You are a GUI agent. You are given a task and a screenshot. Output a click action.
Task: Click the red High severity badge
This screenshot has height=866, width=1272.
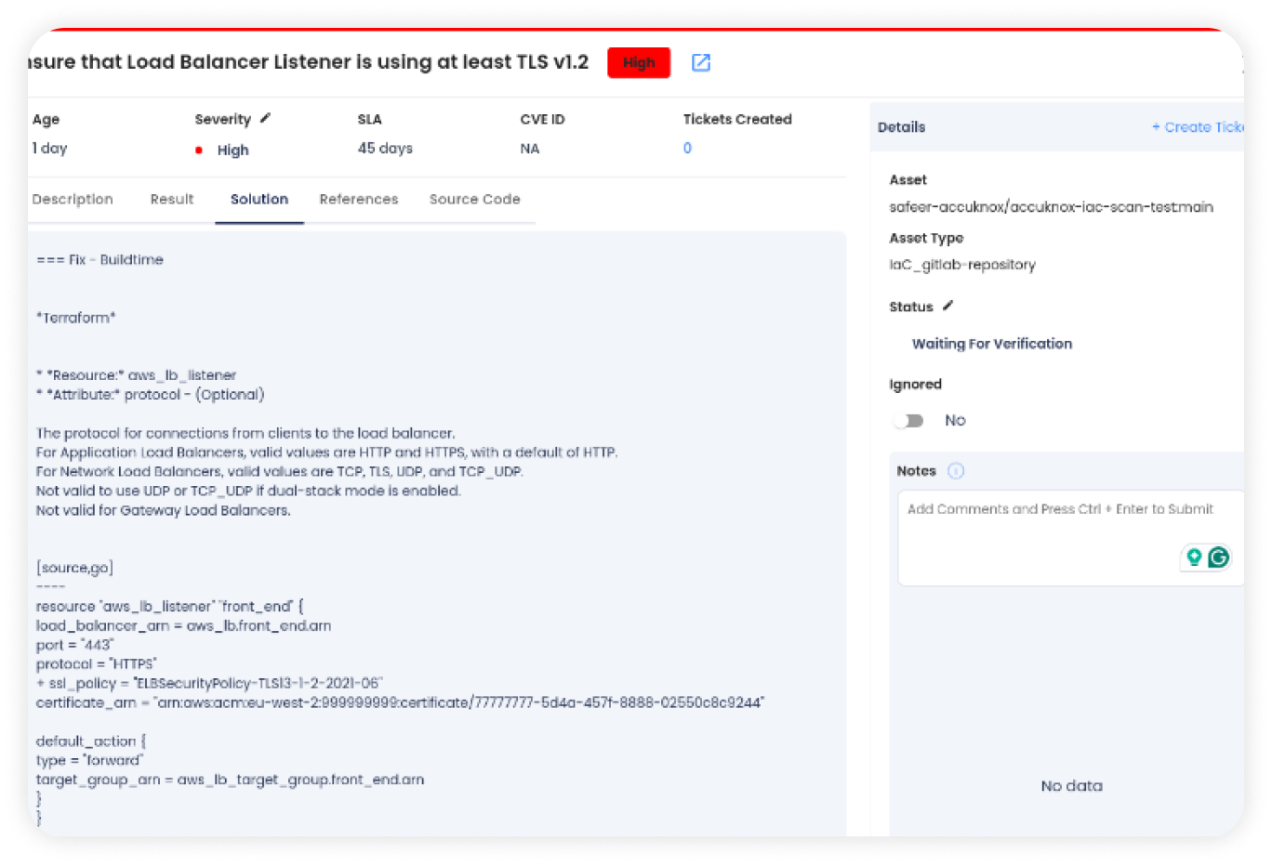639,62
